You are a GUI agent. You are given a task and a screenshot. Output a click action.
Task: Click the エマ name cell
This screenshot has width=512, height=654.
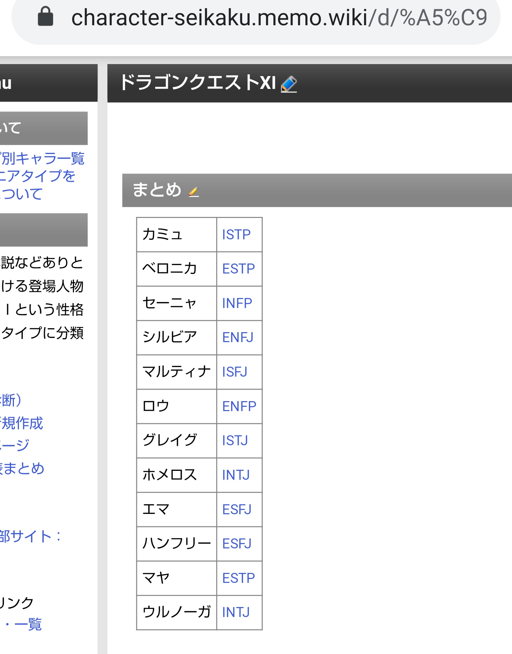[177, 510]
